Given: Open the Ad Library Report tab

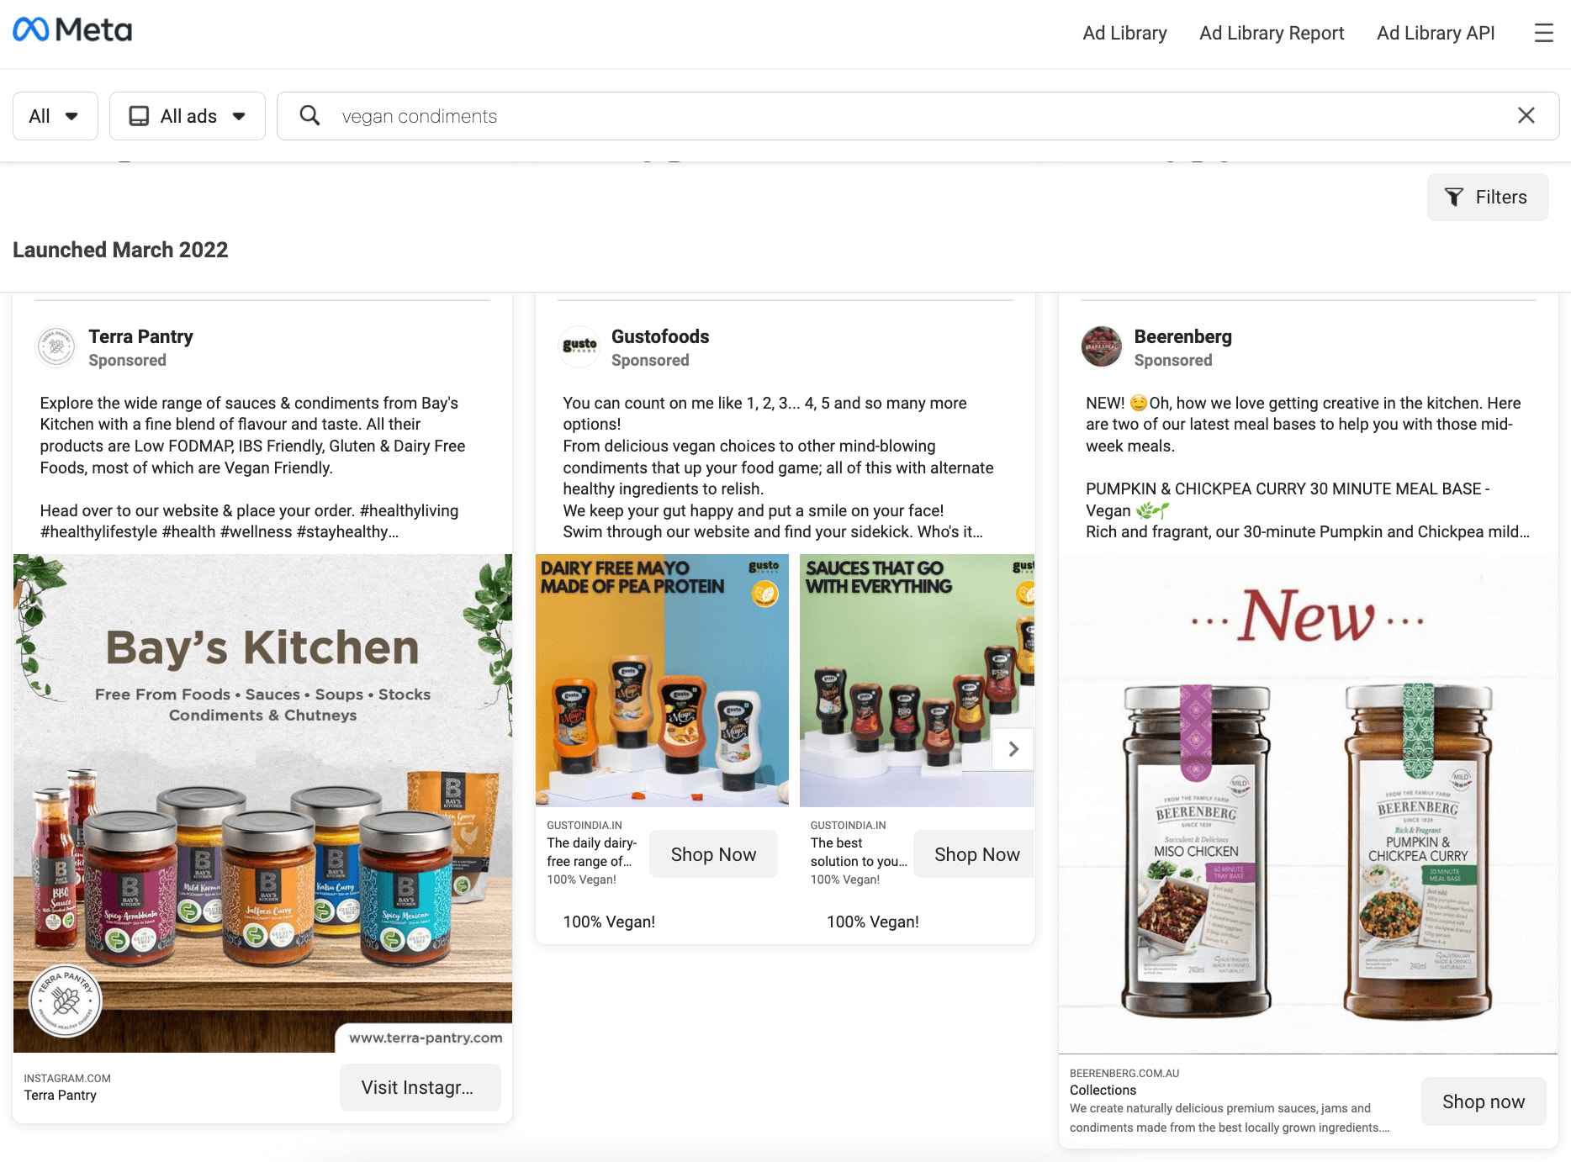Looking at the screenshot, I should tap(1272, 33).
